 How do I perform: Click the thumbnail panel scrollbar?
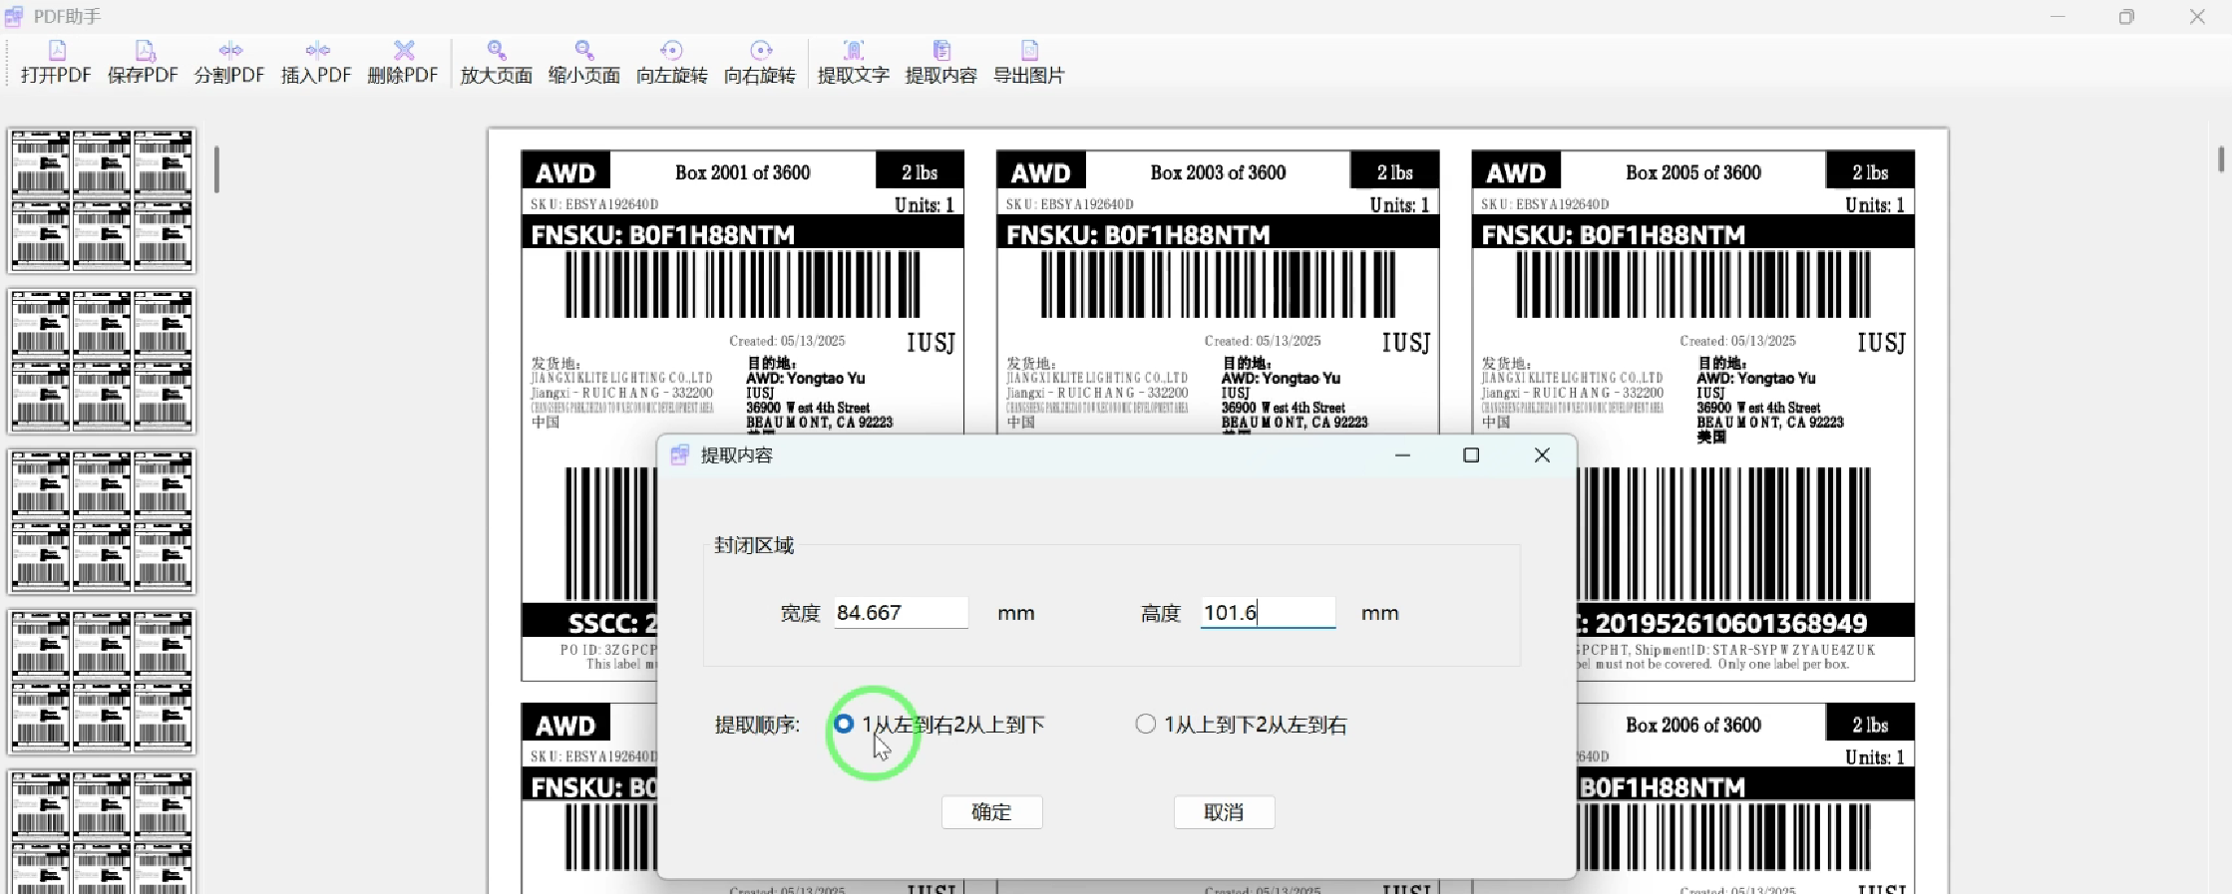click(x=216, y=169)
